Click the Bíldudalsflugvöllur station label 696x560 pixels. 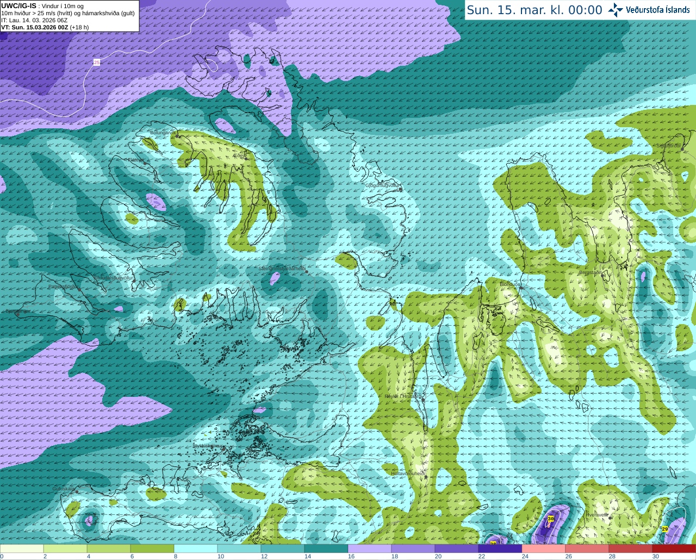(x=113, y=277)
